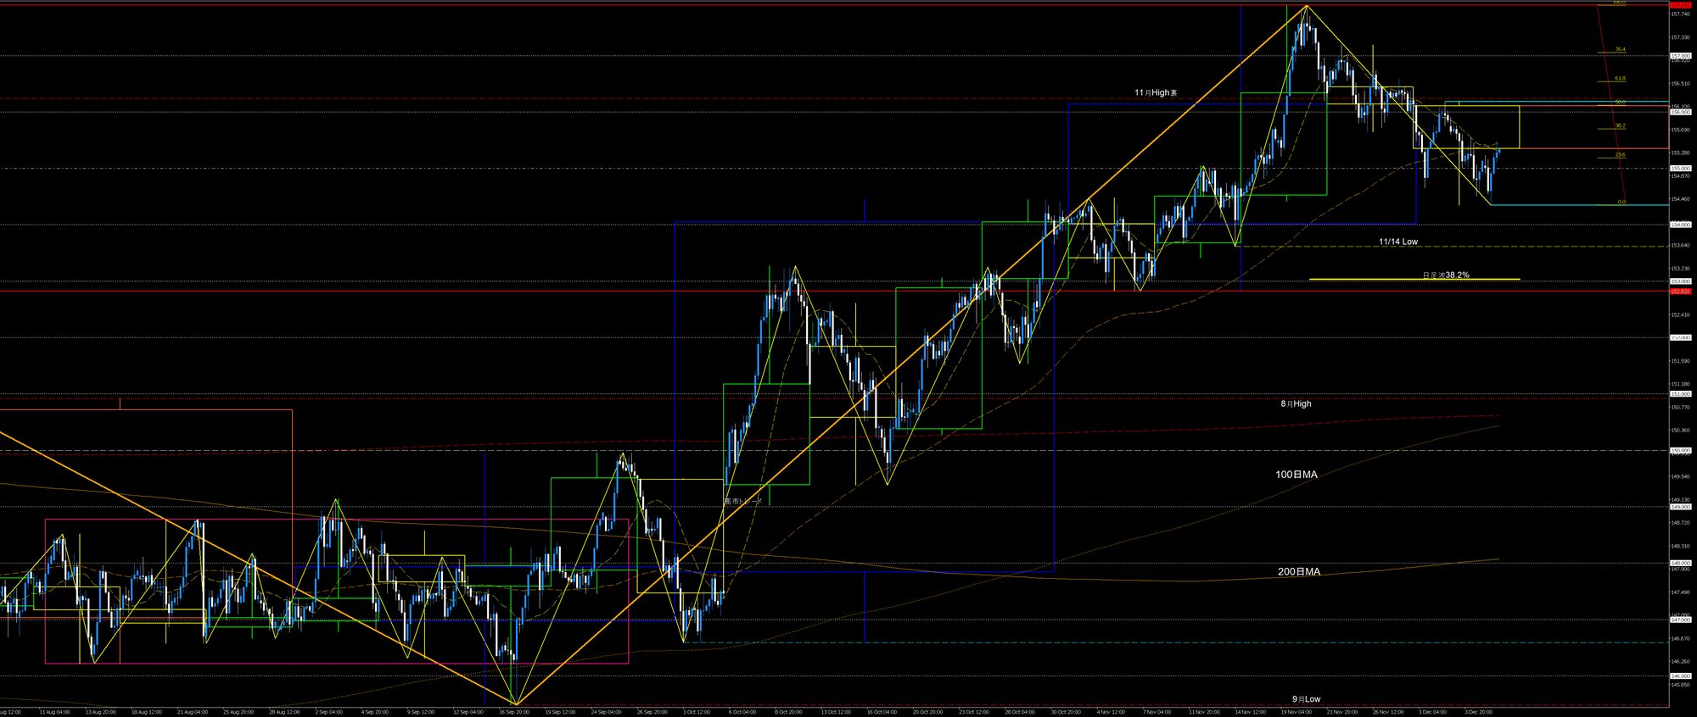Click the "8月High" text label
1697x717 pixels.
[1296, 404]
